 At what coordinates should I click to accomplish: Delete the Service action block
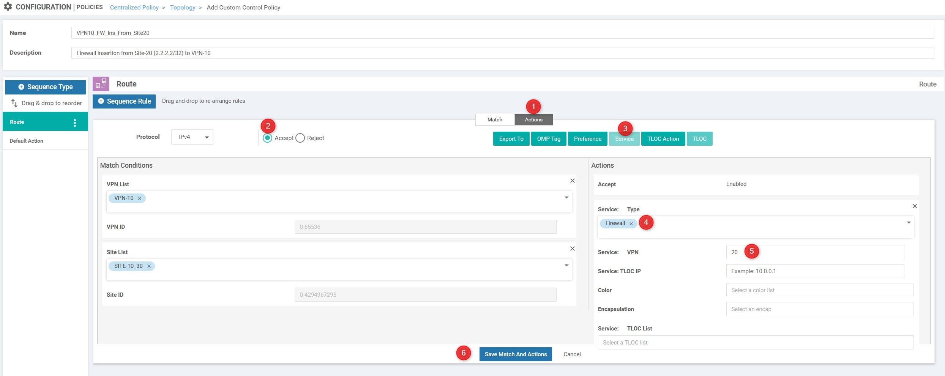pos(915,206)
